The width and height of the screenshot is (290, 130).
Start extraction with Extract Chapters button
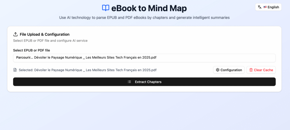coord(144,82)
